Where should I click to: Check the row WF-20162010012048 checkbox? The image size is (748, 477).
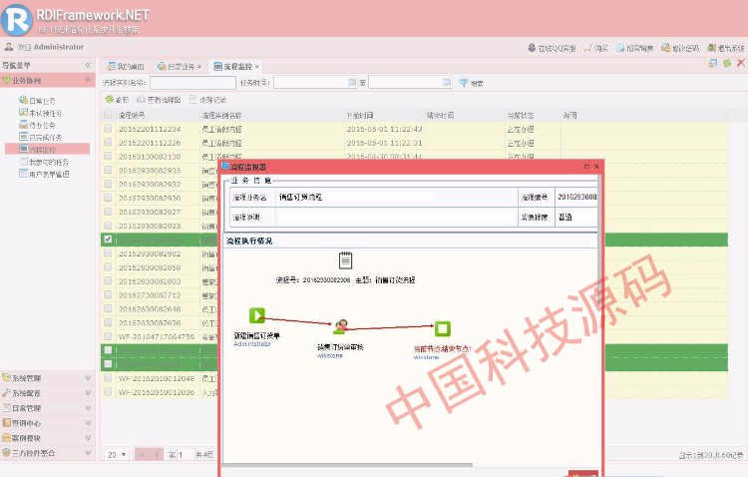click(x=108, y=377)
